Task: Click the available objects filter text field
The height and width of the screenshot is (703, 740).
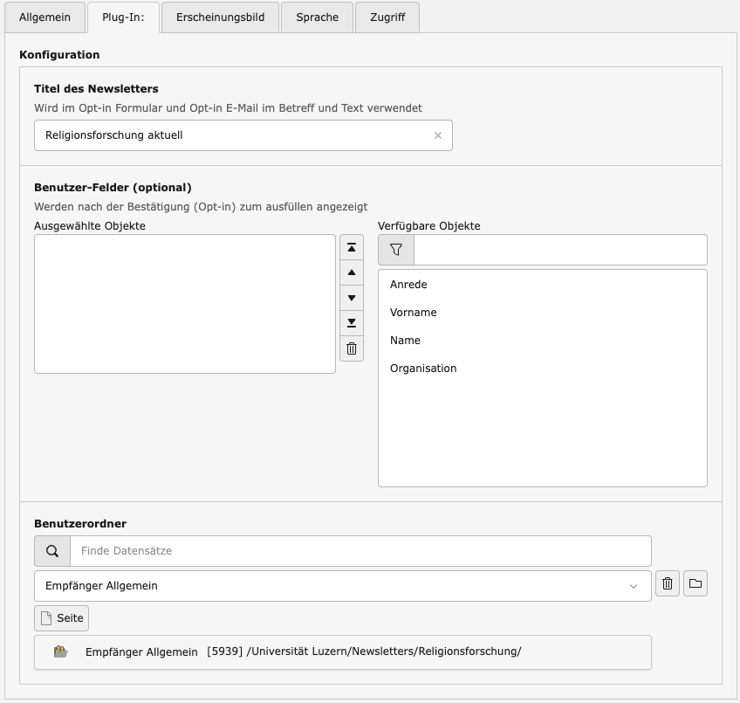Action: click(x=560, y=250)
